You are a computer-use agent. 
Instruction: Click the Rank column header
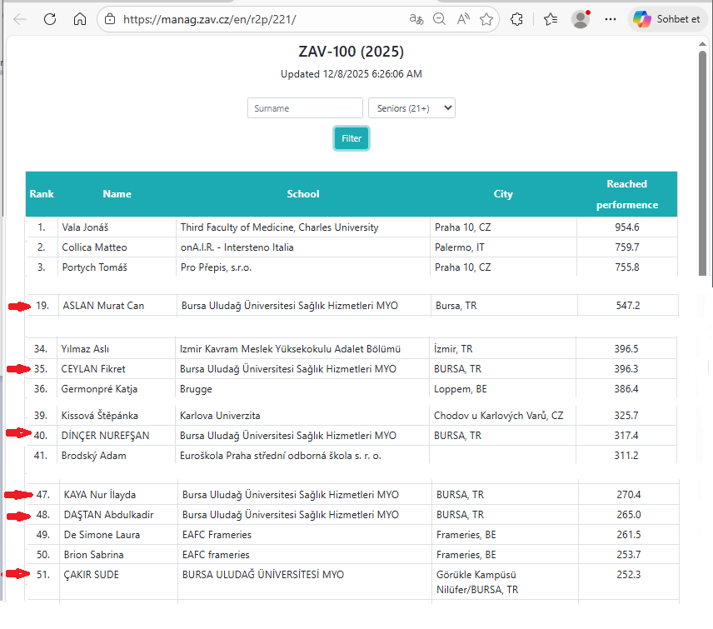coord(42,194)
